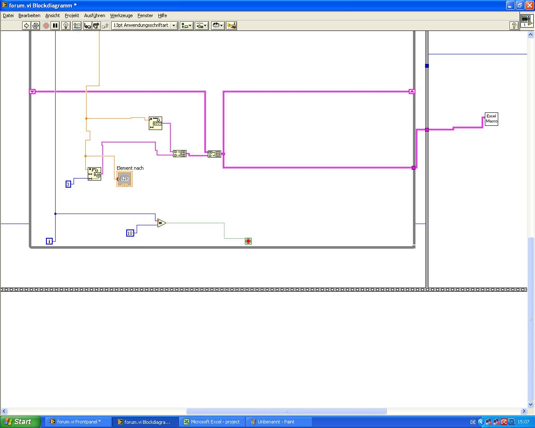Viewport: 535px width, 428px height.
Task: Click the pink tunnel on the outer structure border
Action: 427,130
